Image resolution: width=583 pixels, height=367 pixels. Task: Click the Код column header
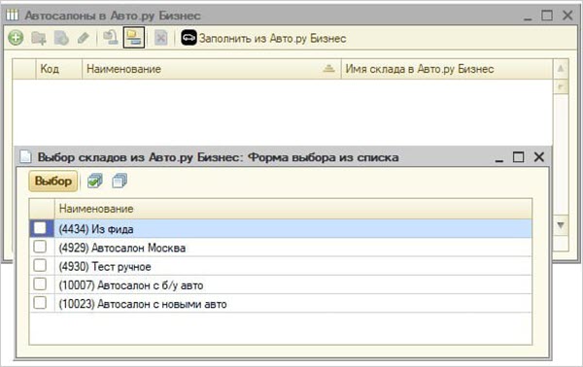58,69
